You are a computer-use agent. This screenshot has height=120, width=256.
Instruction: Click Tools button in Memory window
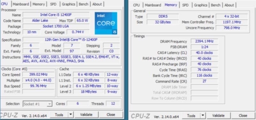pyautogui.click(x=191, y=116)
